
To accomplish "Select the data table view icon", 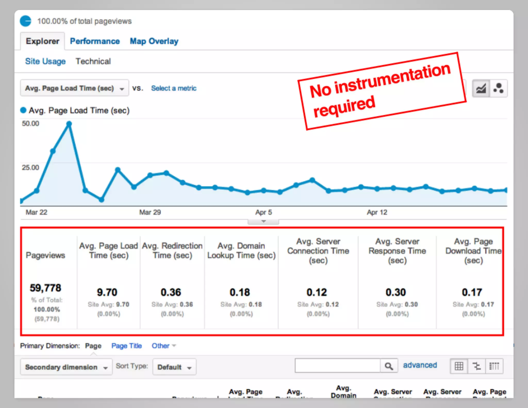I will pos(459,366).
